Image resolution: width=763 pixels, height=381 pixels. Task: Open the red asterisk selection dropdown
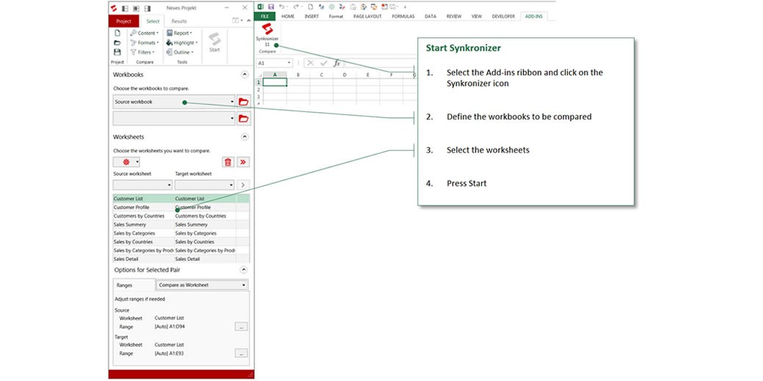click(x=126, y=162)
